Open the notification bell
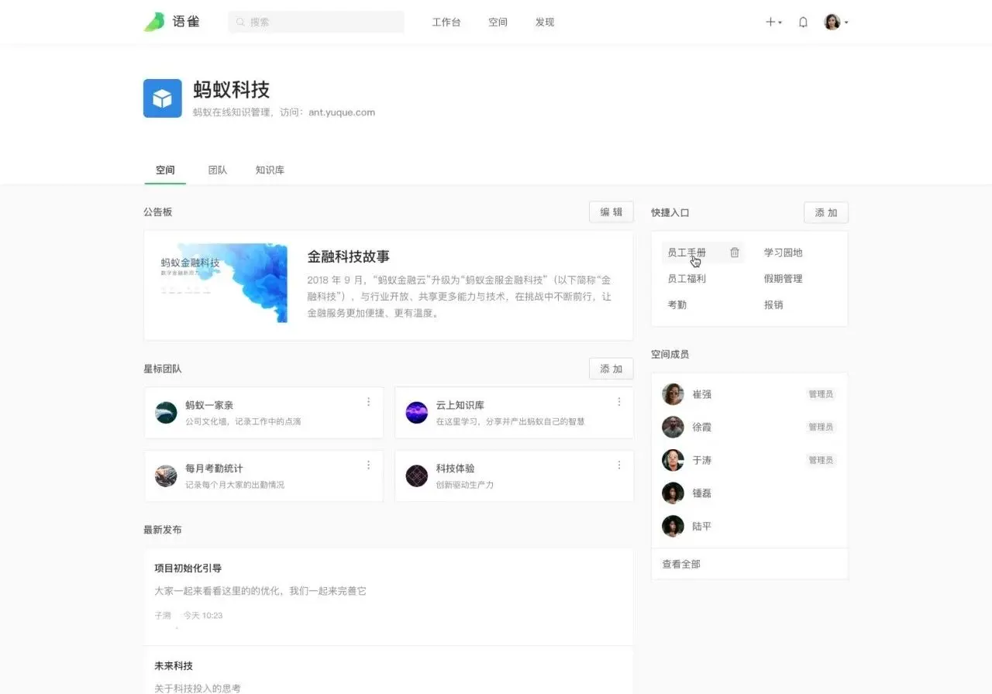992x694 pixels. click(x=803, y=22)
